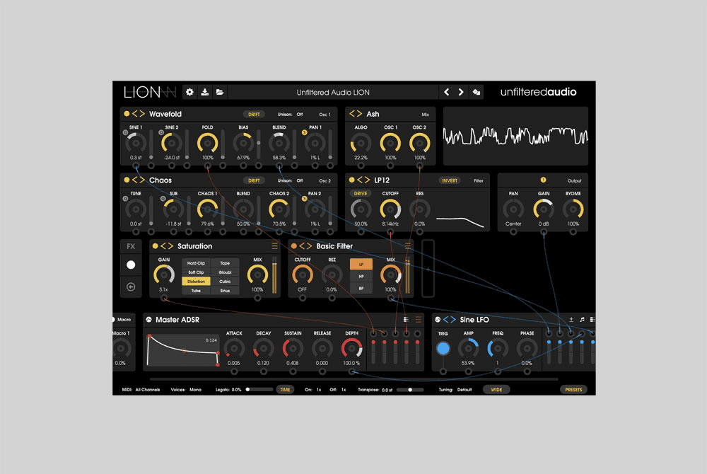This screenshot has height=474, width=707.
Task: Adjust the Legato slider
Action: pos(259,390)
